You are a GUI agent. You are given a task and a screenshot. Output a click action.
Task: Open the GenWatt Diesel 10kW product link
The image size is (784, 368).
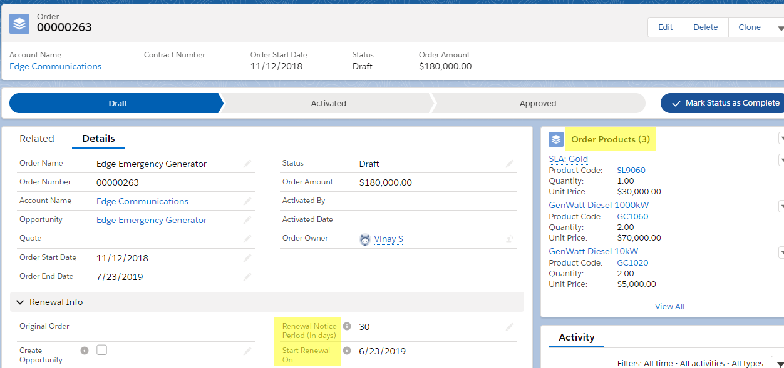coord(594,251)
